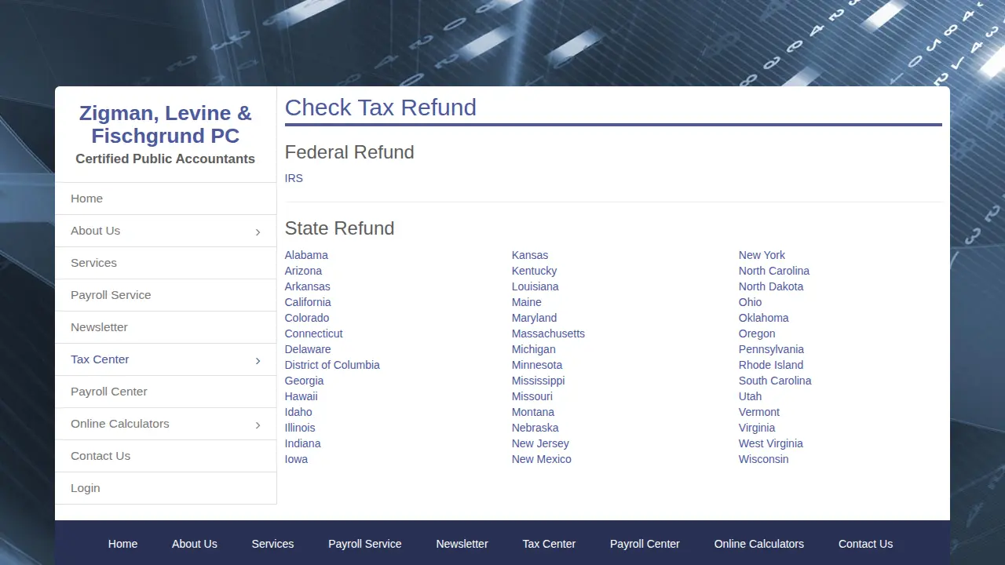Open the Minnesota refund link
This screenshot has width=1005, height=565.
pos(537,365)
